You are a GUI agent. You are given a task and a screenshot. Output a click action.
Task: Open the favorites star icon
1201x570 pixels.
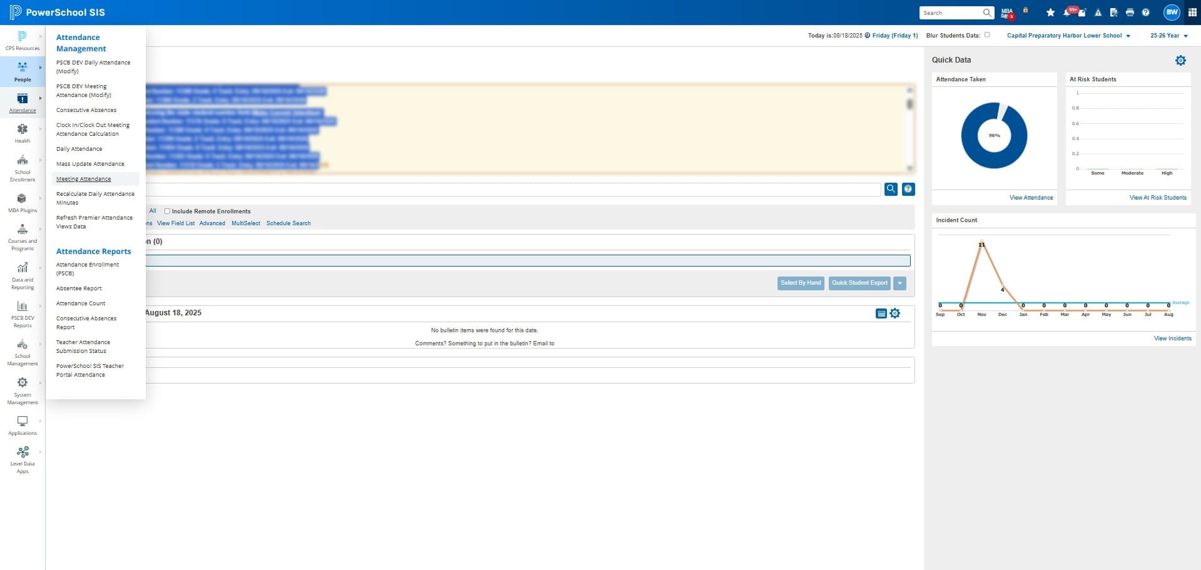pyautogui.click(x=1050, y=13)
